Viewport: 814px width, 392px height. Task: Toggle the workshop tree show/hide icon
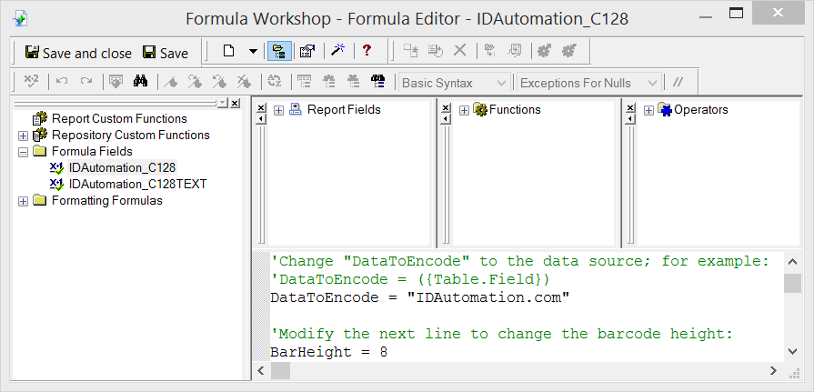click(x=279, y=51)
